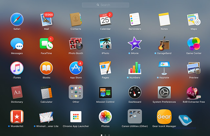Expand the Other folder
The image size is (210, 136).
[x=76, y=92]
